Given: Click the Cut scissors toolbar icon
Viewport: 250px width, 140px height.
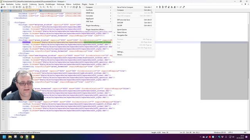Looking at the screenshot, I should pos(23,7).
